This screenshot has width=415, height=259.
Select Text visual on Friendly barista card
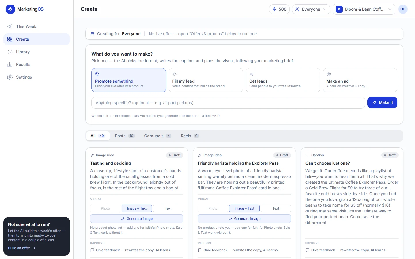276,208
